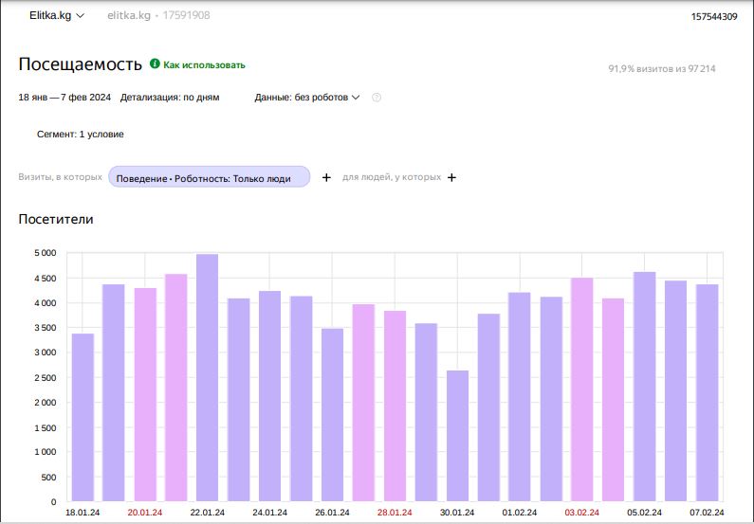Screen dimensions: 754x524
Task: Click the x-axis label 28.01.24
Action: (x=395, y=513)
